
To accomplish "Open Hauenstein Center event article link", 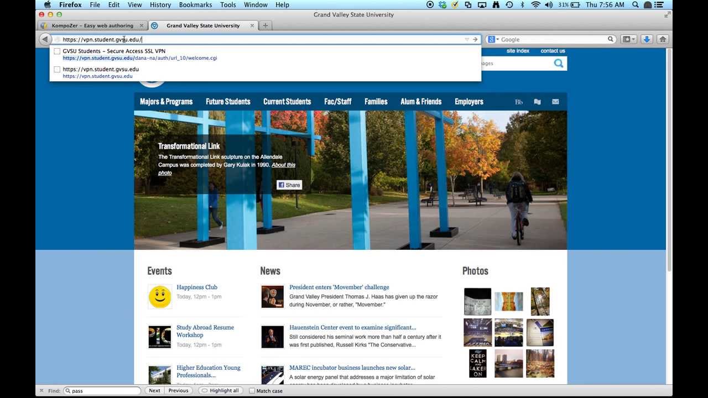I will [353, 327].
